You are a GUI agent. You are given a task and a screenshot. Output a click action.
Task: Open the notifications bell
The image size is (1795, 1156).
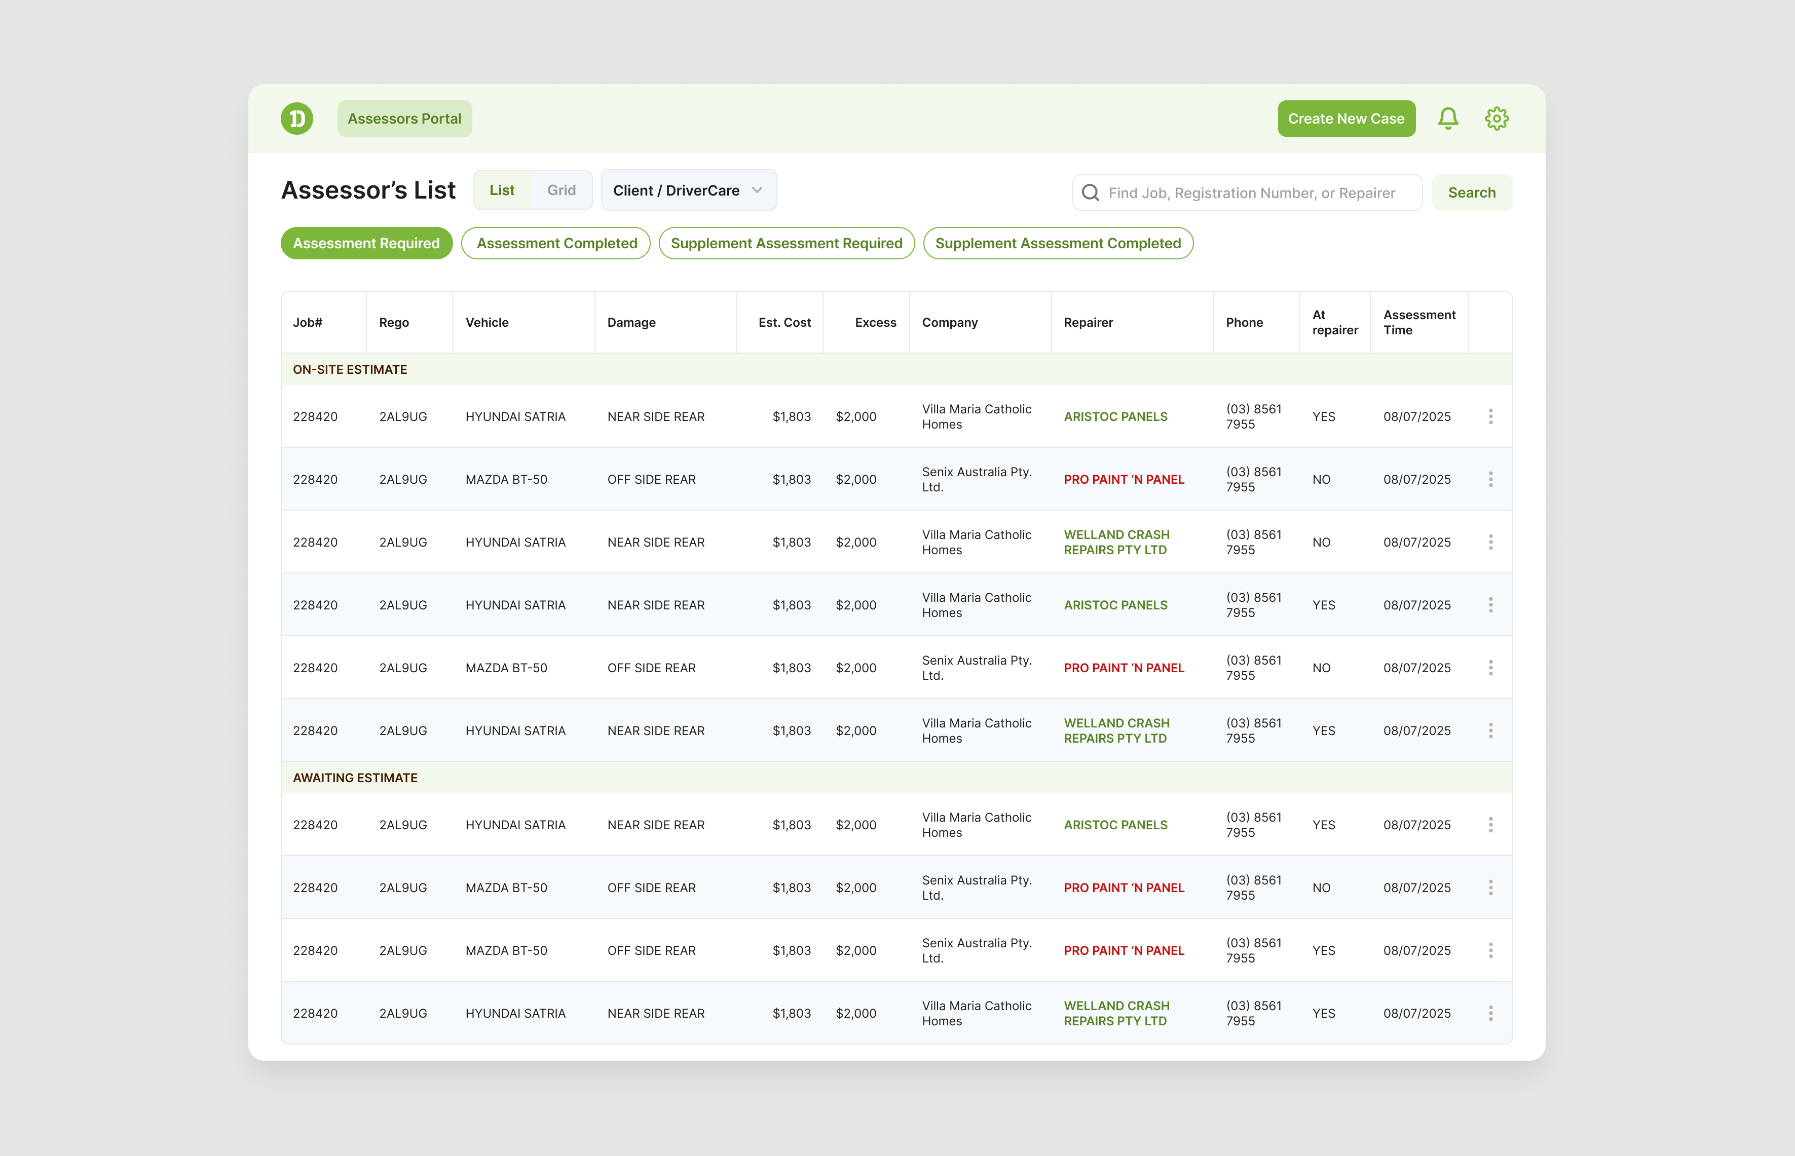click(1447, 119)
